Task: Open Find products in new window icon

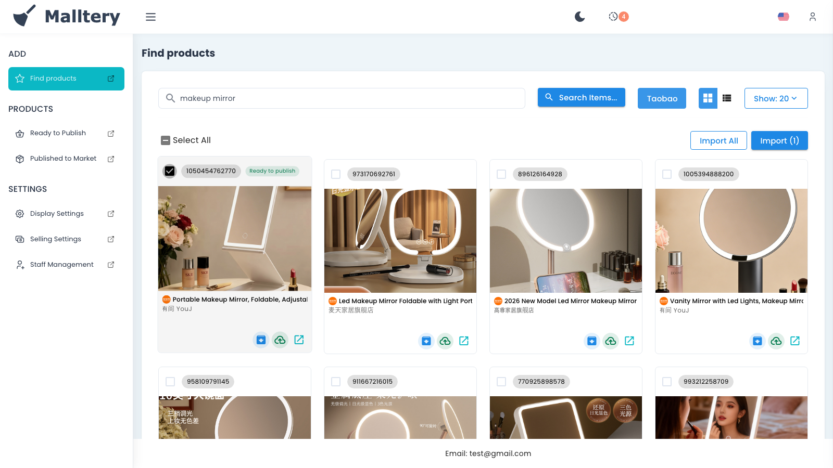Action: [x=111, y=79]
